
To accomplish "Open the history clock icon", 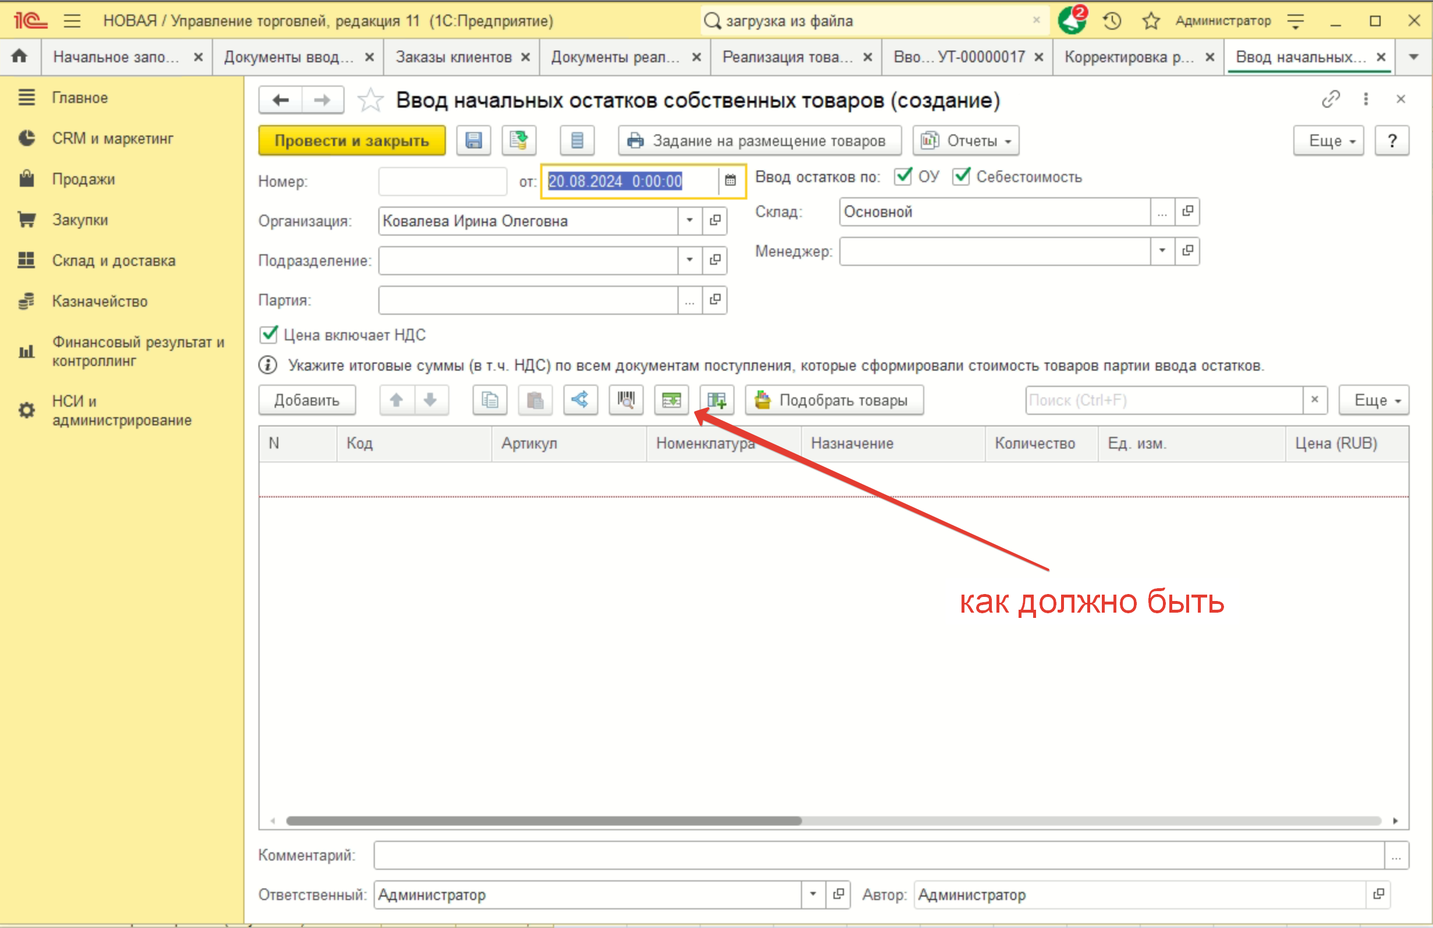I will pyautogui.click(x=1112, y=21).
